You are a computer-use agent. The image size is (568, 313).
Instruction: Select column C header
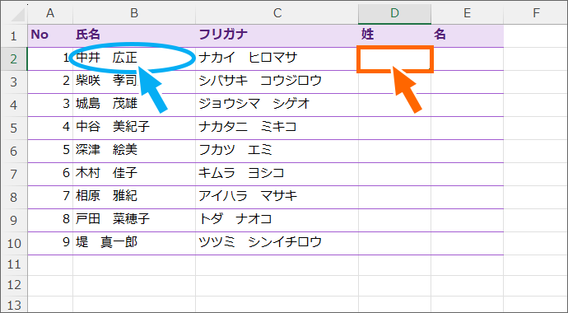tap(277, 14)
